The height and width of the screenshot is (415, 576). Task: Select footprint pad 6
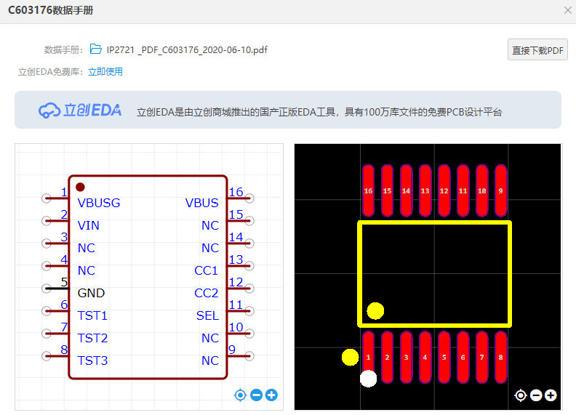(x=463, y=357)
